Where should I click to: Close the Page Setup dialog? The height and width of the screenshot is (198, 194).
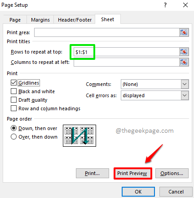(185, 5)
